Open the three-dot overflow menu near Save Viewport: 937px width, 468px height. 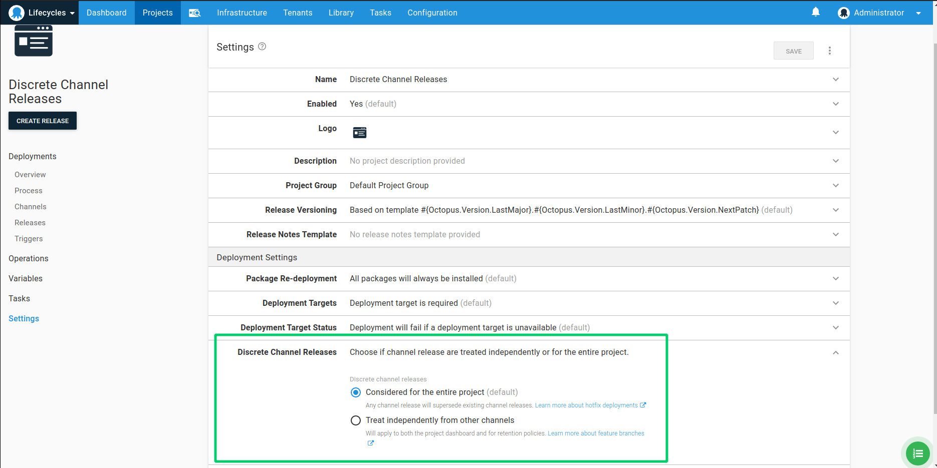tap(829, 51)
